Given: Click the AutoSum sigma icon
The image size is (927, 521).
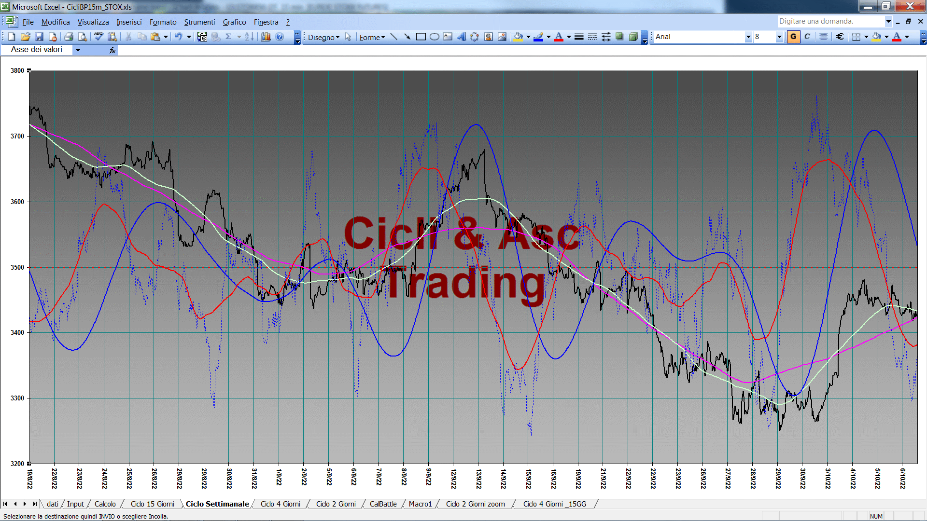Looking at the screenshot, I should [228, 37].
